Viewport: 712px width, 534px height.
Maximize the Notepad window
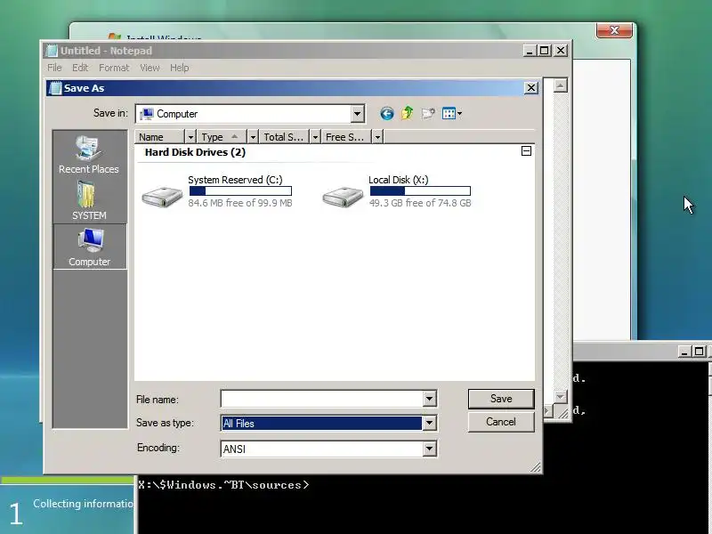545,51
